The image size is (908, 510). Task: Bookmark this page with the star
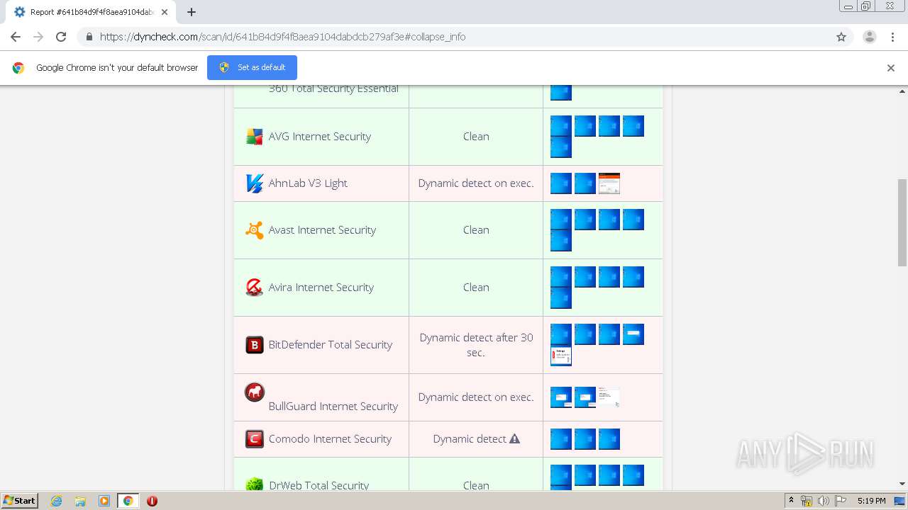pyautogui.click(x=841, y=37)
